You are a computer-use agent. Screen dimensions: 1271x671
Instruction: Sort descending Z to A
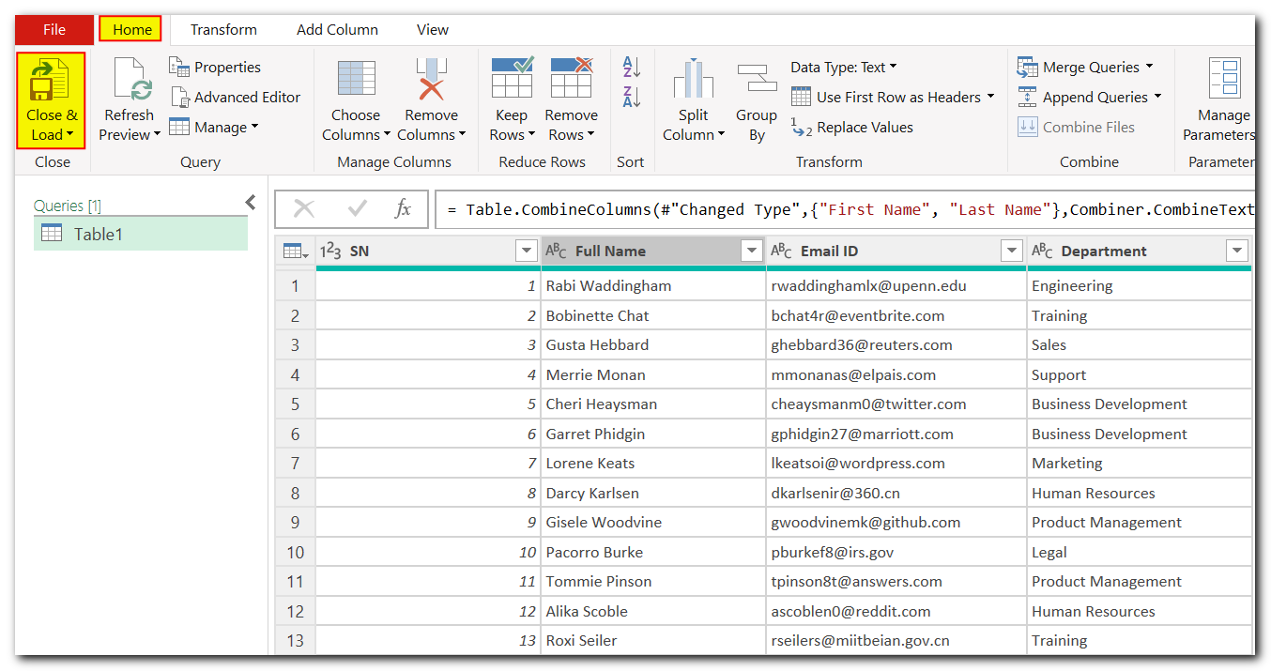631,96
